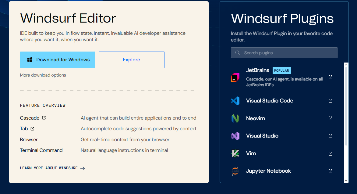Follow the Learn More About Windsurf link
The width and height of the screenshot is (357, 194).
pyautogui.click(x=52, y=168)
